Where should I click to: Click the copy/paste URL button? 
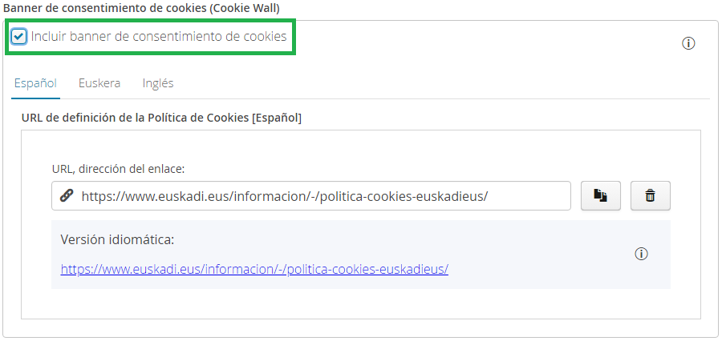pos(600,195)
